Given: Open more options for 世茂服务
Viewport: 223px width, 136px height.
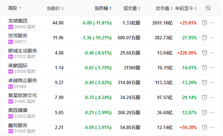Looking at the screenshot, I should pyautogui.click(x=212, y=38).
